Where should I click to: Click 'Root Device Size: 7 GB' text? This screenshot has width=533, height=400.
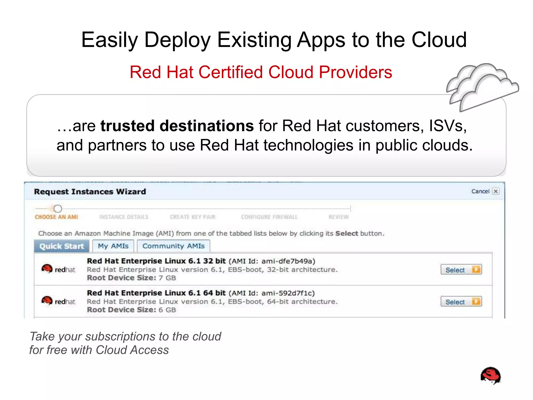131,278
